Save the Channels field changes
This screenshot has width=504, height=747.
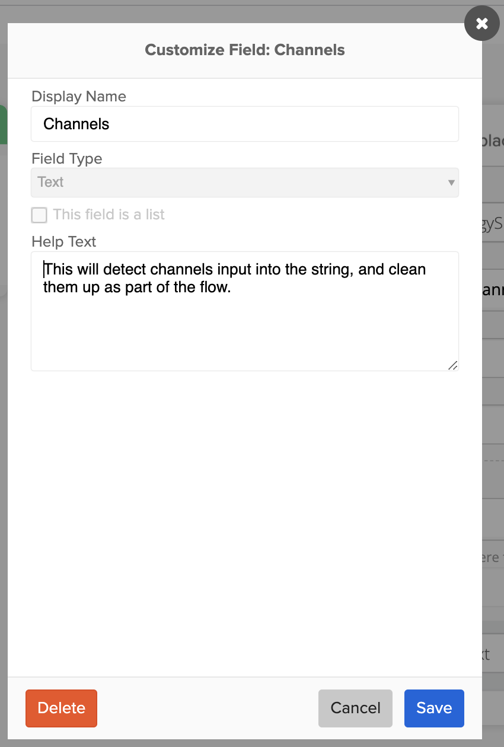434,708
